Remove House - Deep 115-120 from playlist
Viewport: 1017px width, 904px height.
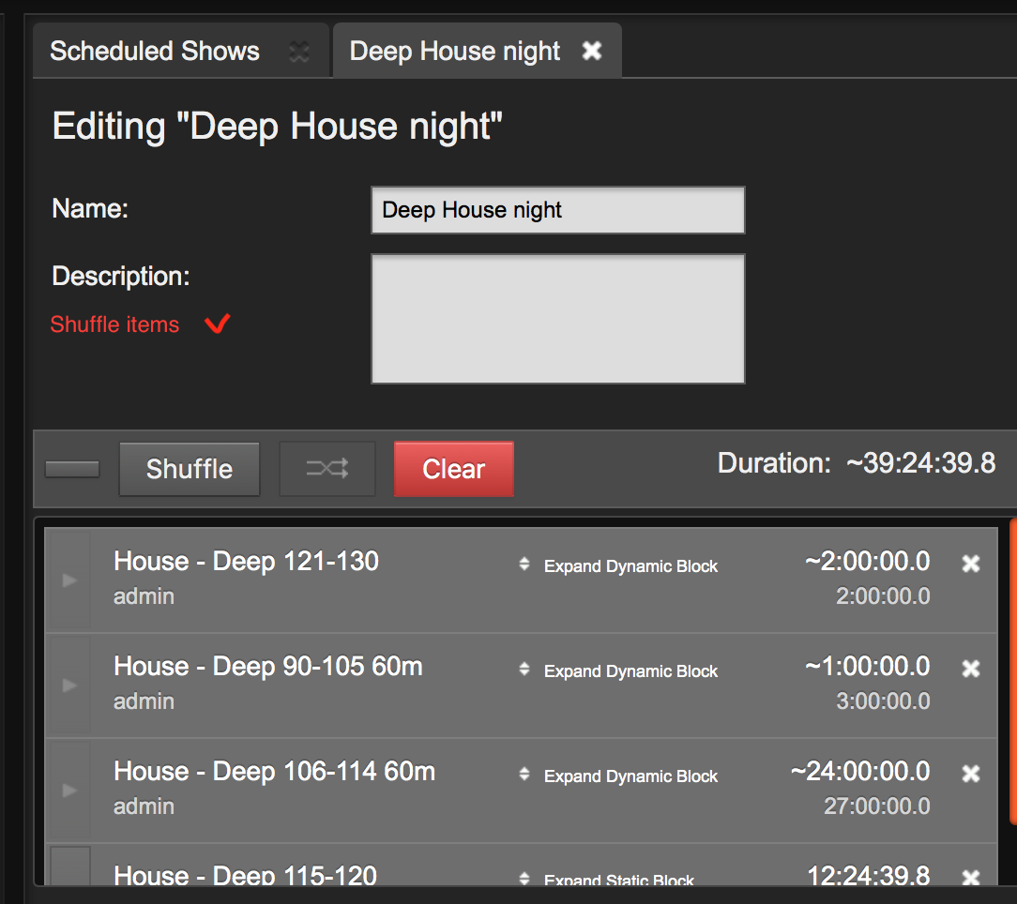pyautogui.click(x=971, y=878)
